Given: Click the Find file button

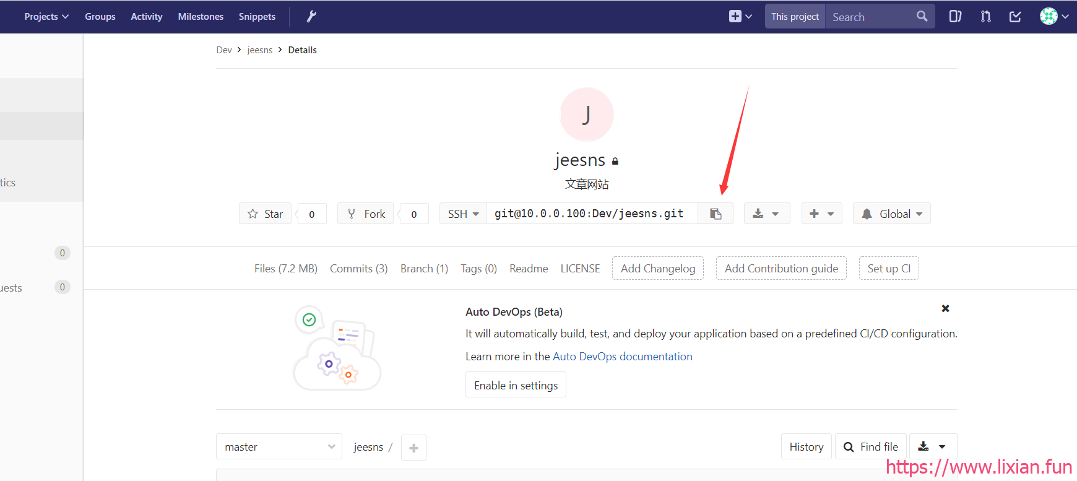Looking at the screenshot, I should [x=871, y=447].
